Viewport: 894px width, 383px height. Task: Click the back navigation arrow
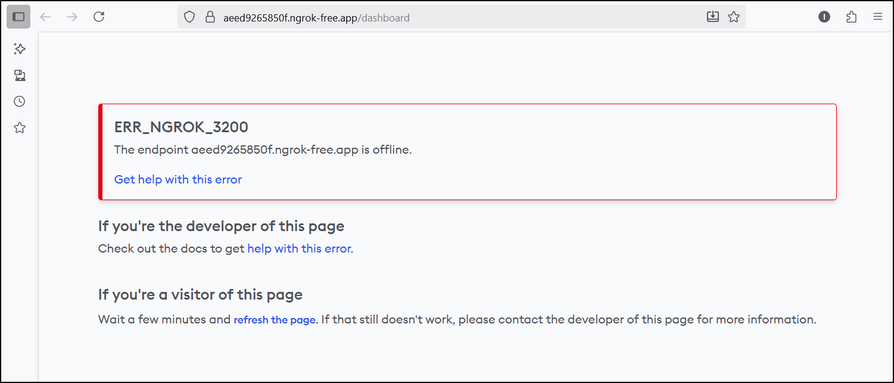(x=45, y=17)
